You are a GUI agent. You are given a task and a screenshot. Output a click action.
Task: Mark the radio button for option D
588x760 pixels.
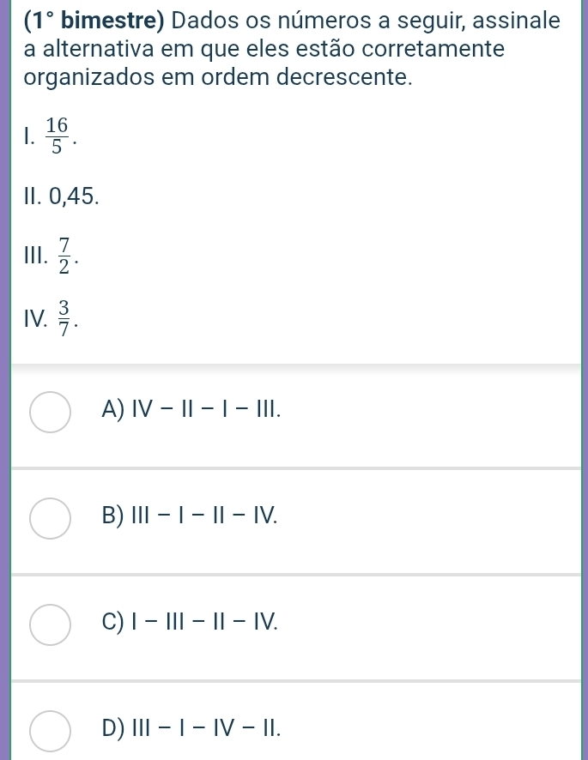[50, 729]
